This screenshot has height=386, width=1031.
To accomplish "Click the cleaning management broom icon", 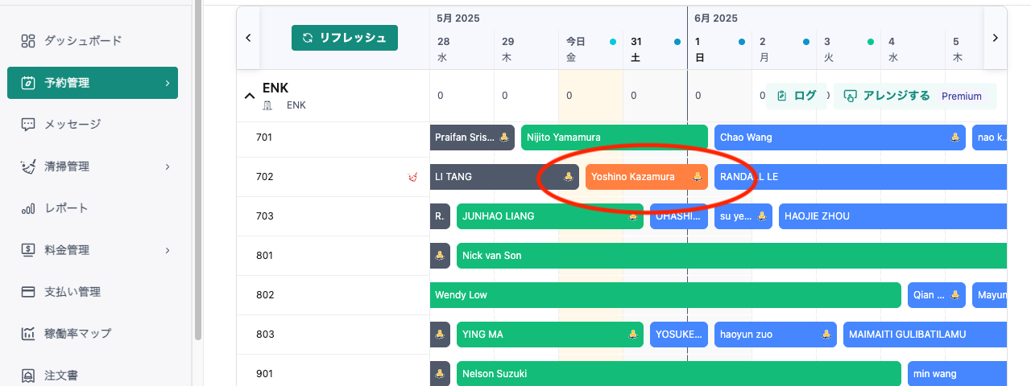I will [x=28, y=166].
